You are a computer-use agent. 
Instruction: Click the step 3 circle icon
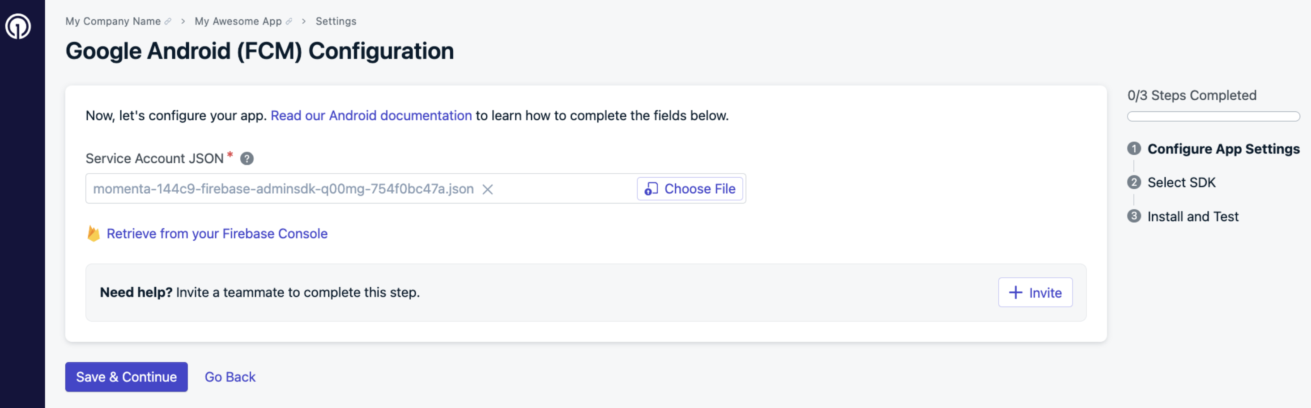pos(1134,216)
